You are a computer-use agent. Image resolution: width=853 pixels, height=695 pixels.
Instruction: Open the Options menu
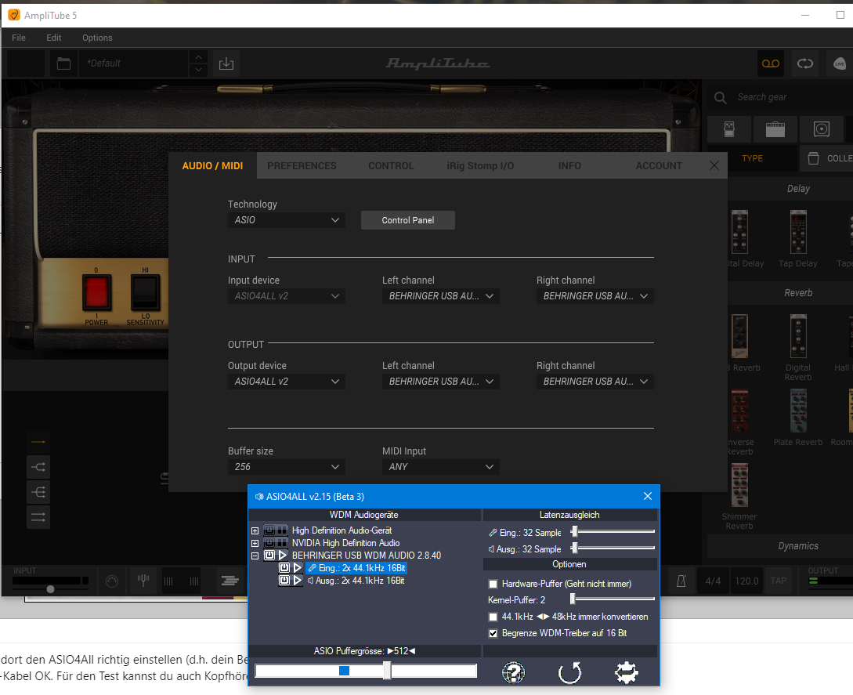[x=97, y=38]
